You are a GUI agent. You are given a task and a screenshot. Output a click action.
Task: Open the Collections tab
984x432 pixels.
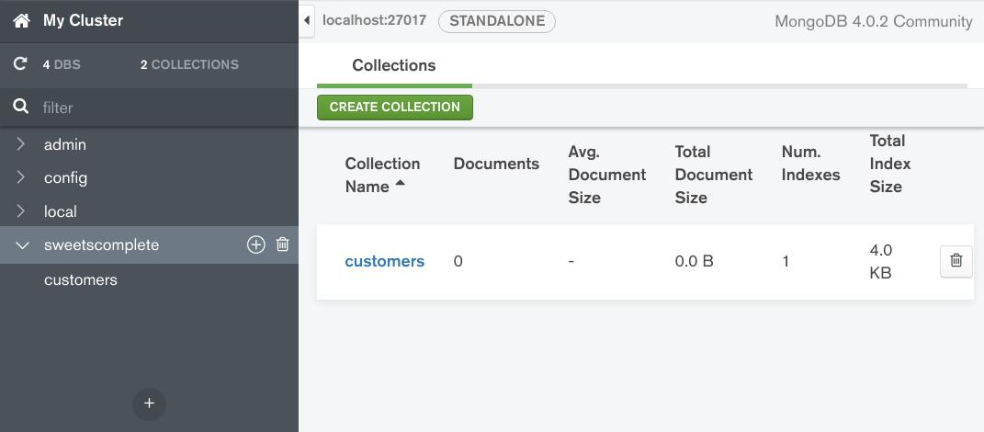click(x=393, y=66)
